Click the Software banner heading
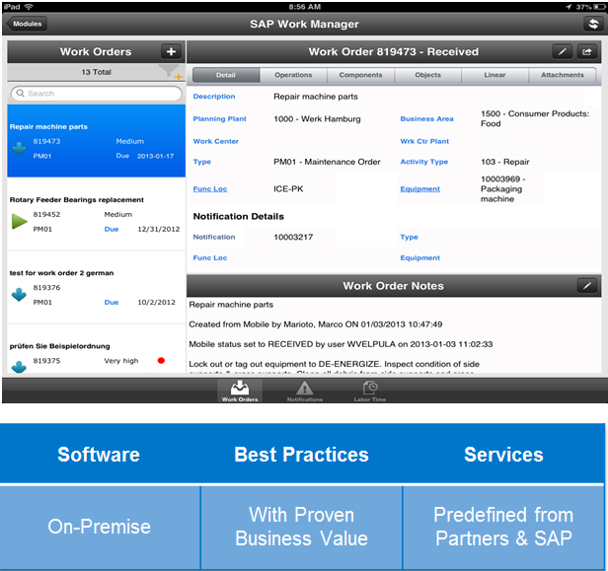The image size is (608, 571). (x=99, y=455)
